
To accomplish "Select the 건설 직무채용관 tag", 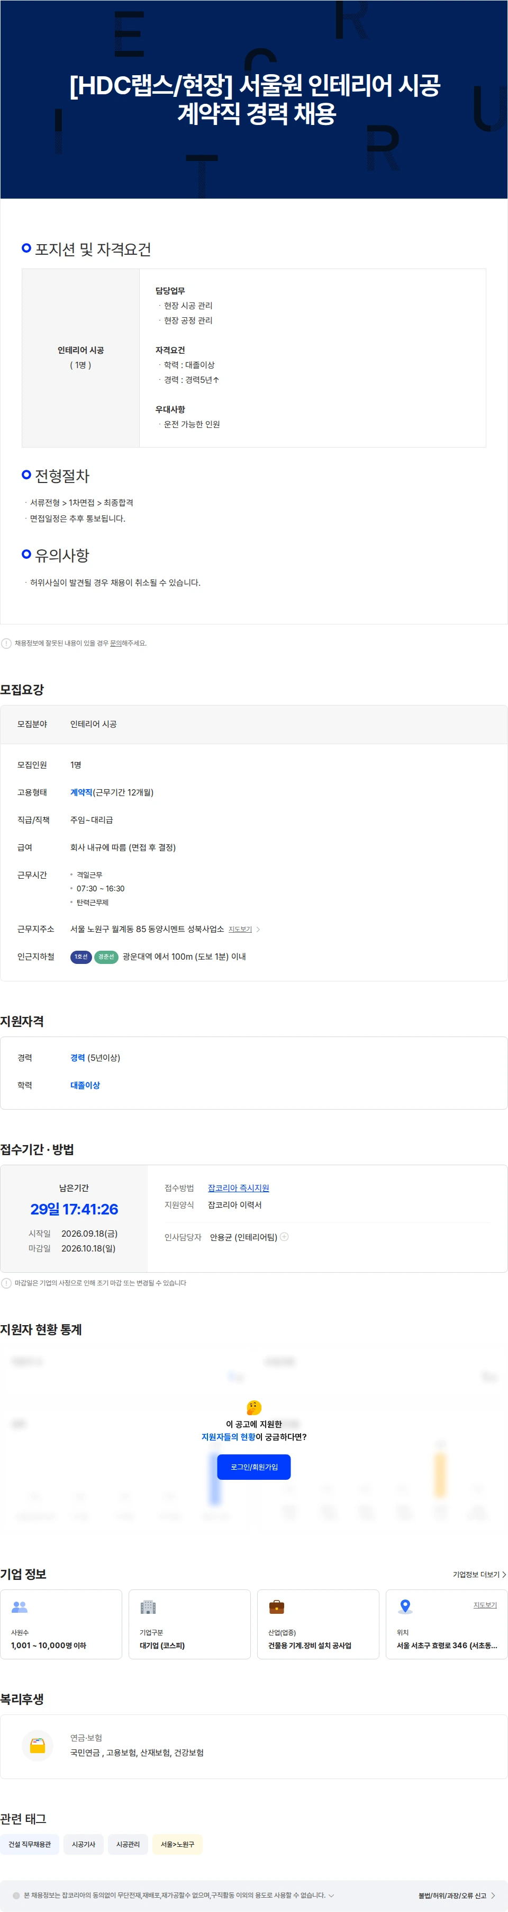I will 30,1844.
